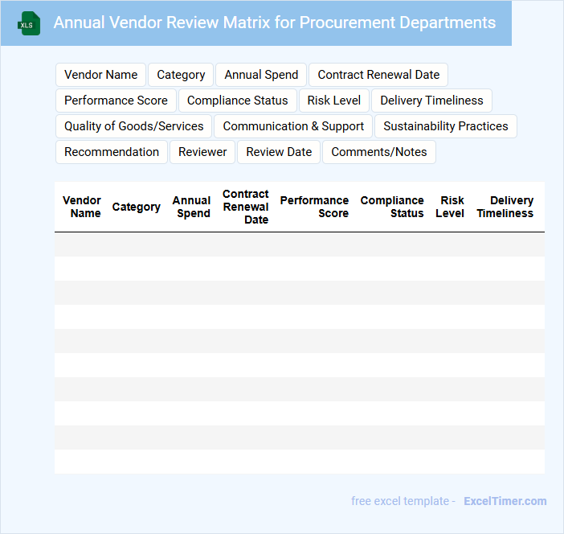Select the Compliance Status tag
This screenshot has height=534, width=564.
click(237, 101)
